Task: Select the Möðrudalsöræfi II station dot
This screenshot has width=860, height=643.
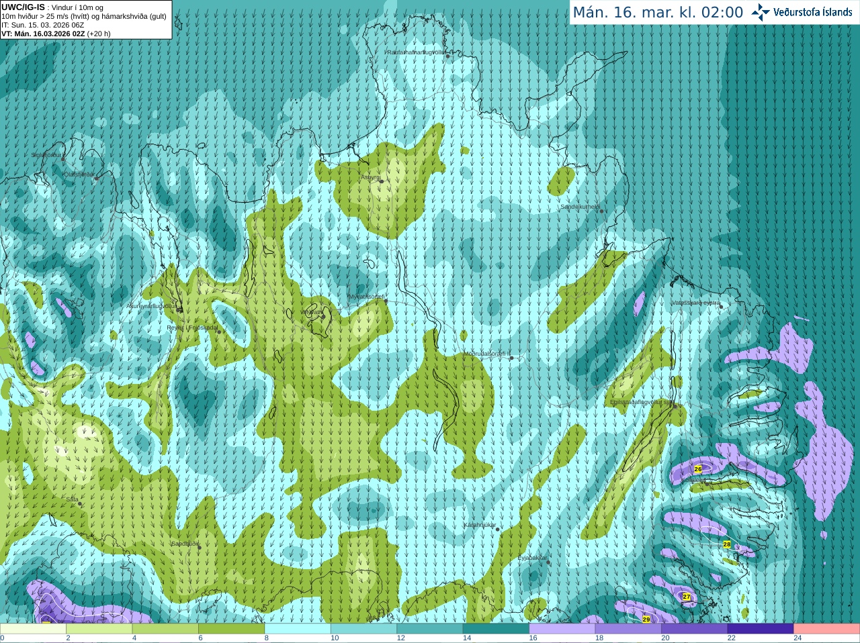Action: (x=511, y=358)
